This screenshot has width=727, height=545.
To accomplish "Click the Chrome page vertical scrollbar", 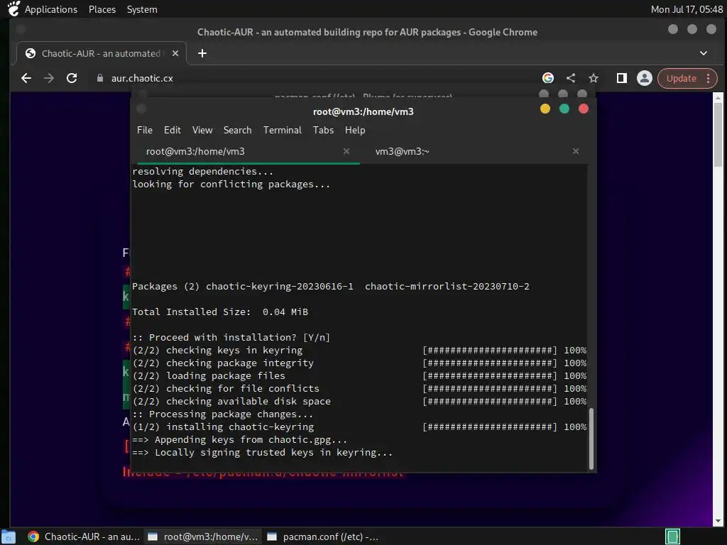I will pos(718,134).
